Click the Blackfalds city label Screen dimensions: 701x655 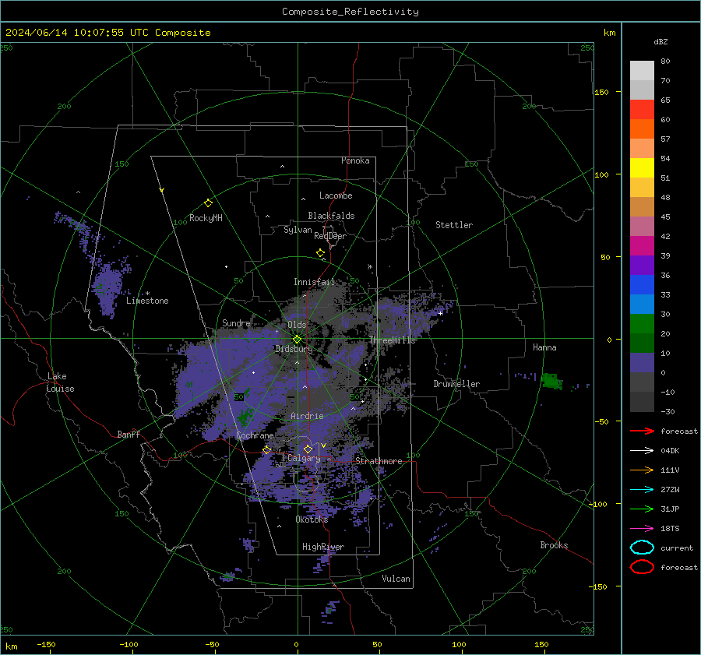331,216
